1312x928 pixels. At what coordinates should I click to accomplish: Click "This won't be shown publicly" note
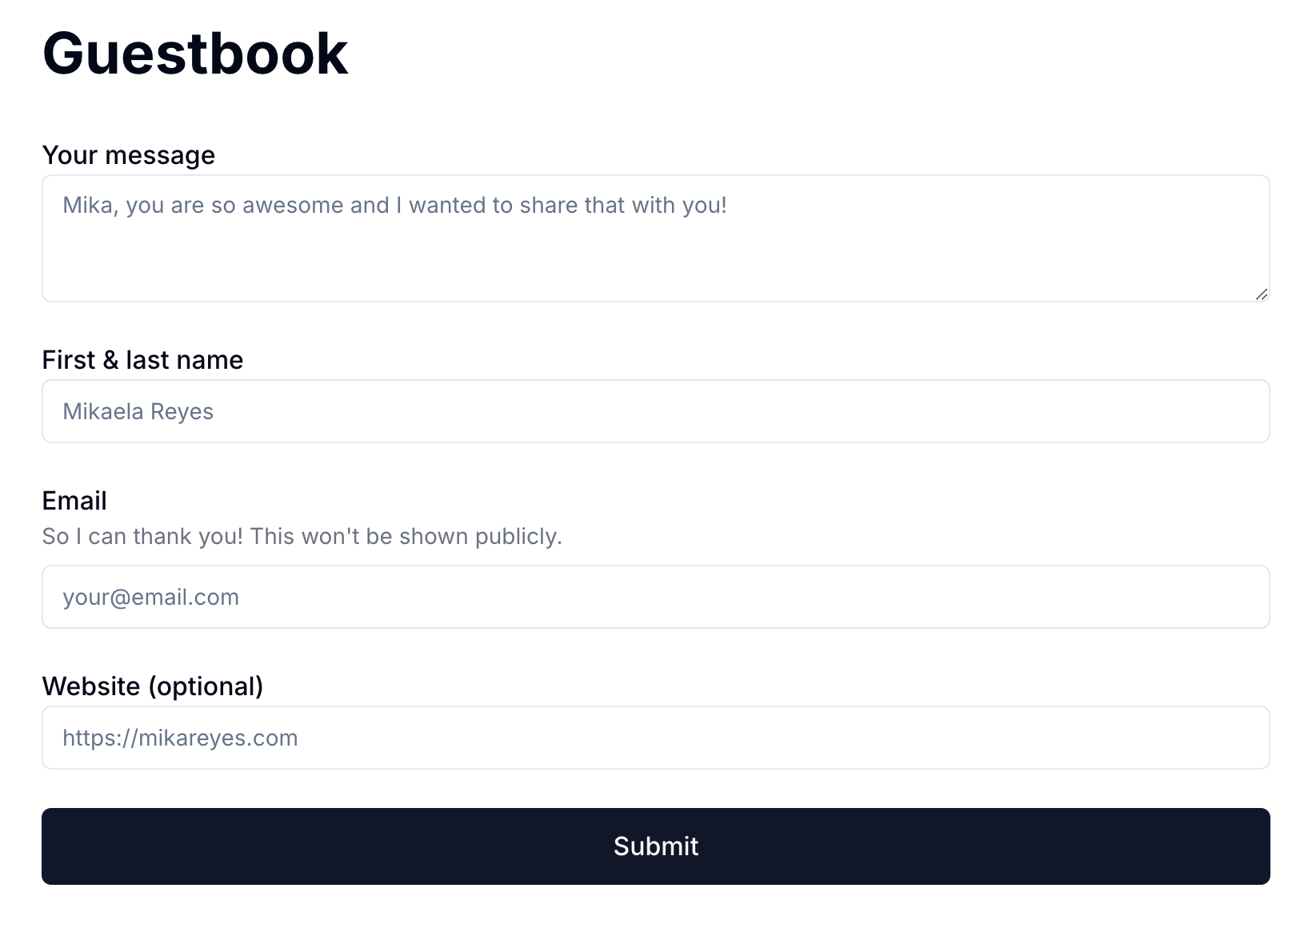click(406, 536)
